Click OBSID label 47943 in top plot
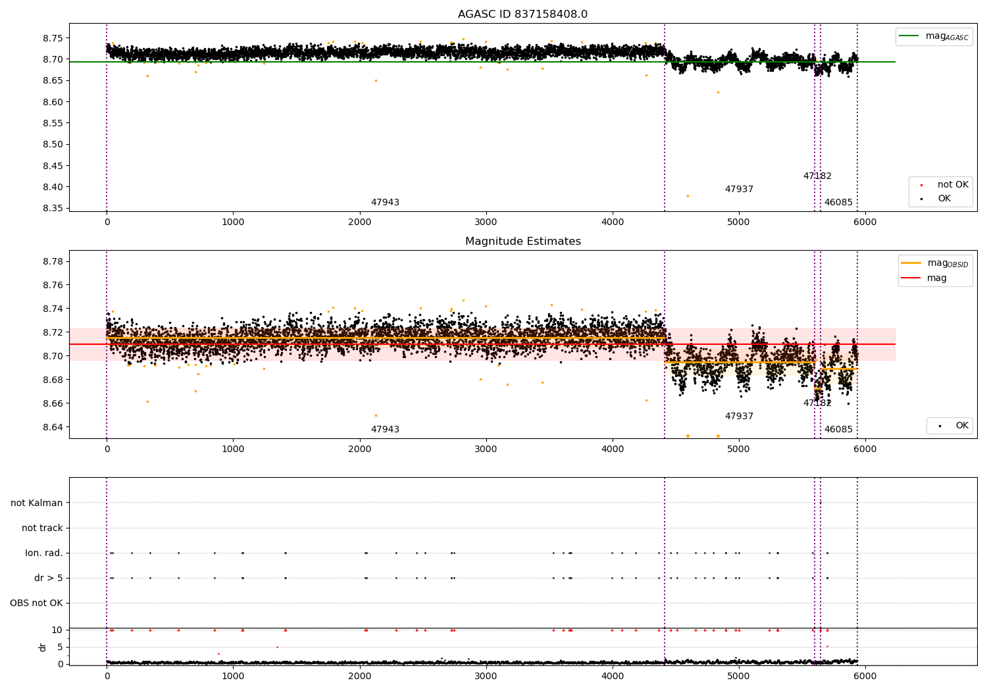 point(385,203)
